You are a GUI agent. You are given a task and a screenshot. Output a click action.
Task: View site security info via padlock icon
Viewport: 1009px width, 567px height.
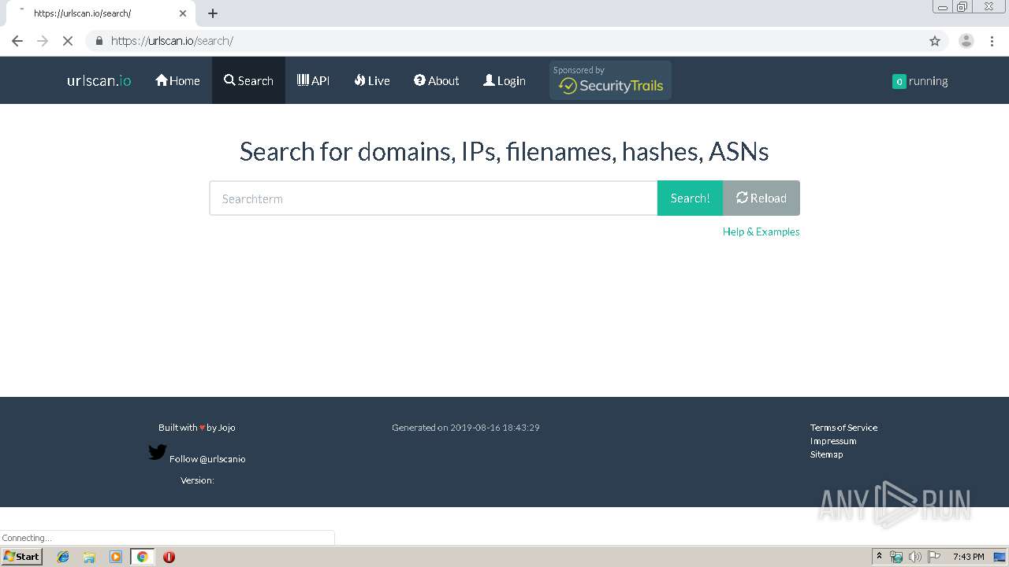[x=99, y=41]
